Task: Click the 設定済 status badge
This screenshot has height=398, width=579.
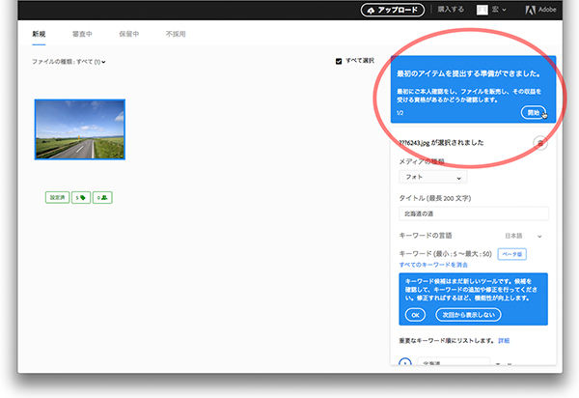Action: pos(57,197)
